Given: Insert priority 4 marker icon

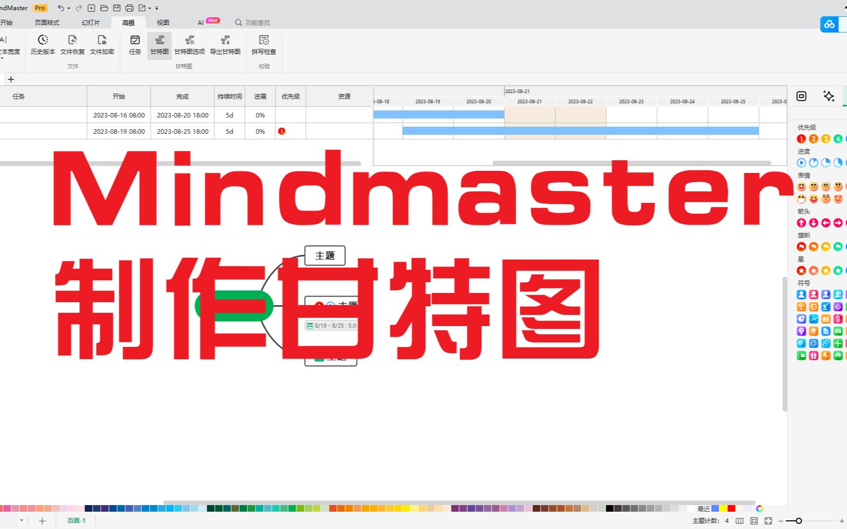Looking at the screenshot, I should pos(838,139).
